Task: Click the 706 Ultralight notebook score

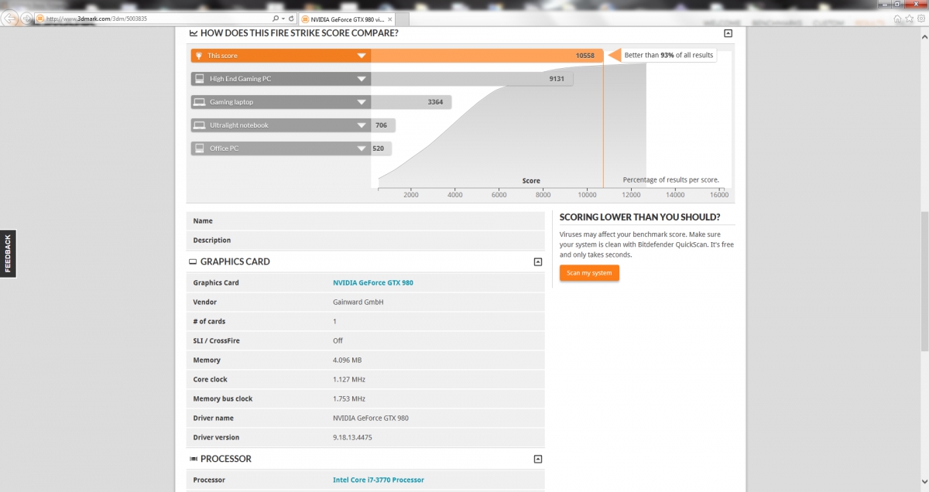Action: click(x=381, y=125)
